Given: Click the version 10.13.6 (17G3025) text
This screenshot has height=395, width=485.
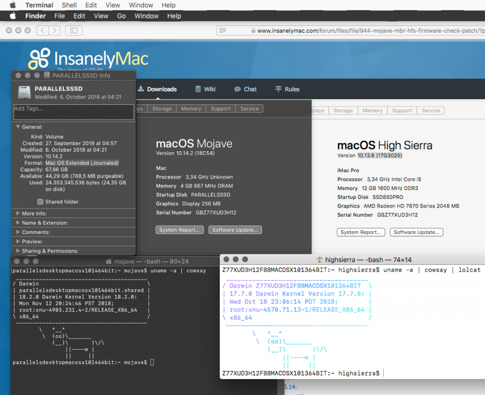Looking at the screenshot, I should (380, 155).
